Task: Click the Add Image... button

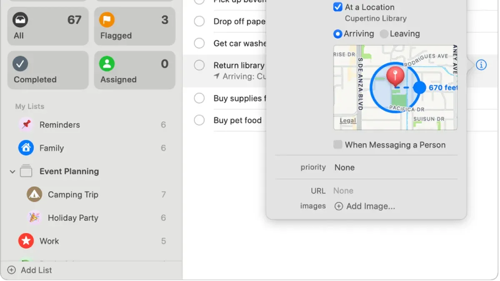Action: click(365, 206)
